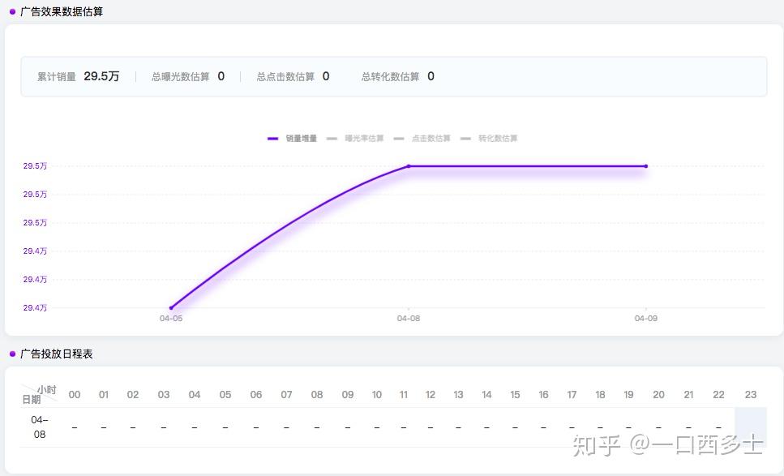784x476 pixels.
Task: Click the grey 曝光率估算 legend line icon
Action: pos(332,139)
